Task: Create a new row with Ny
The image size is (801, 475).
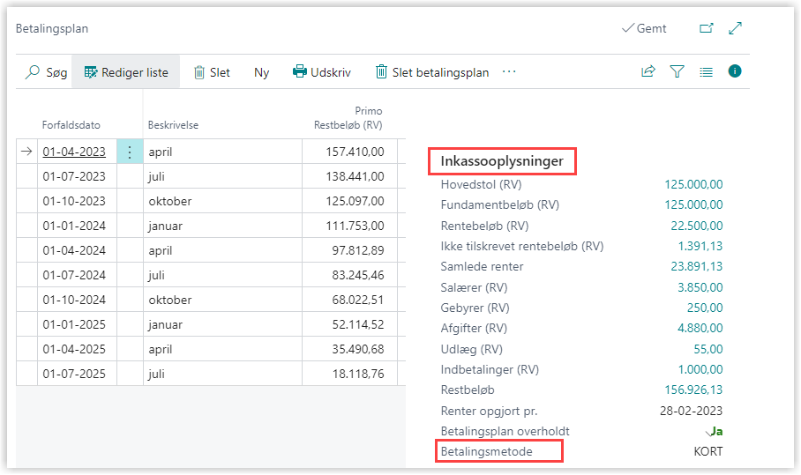Action: (261, 72)
